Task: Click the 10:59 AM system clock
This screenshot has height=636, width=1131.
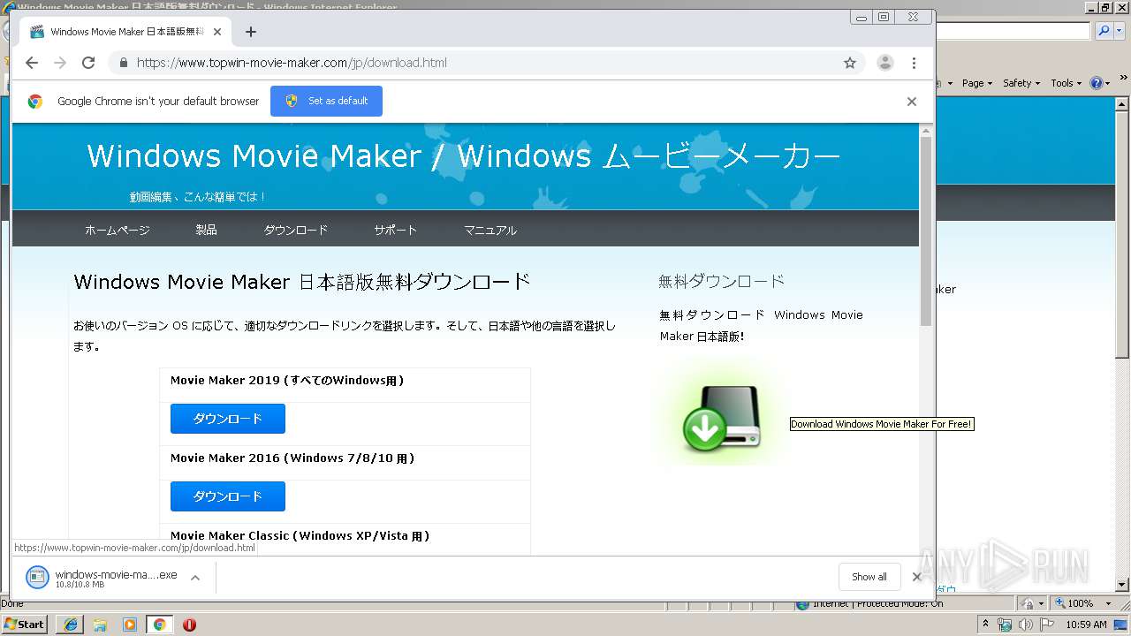Action: point(1086,625)
